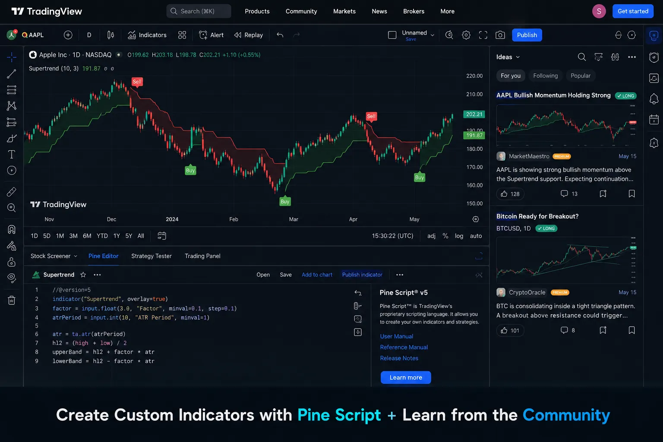The image size is (663, 442).
Task: Start bar Replay mode
Action: tap(249, 35)
